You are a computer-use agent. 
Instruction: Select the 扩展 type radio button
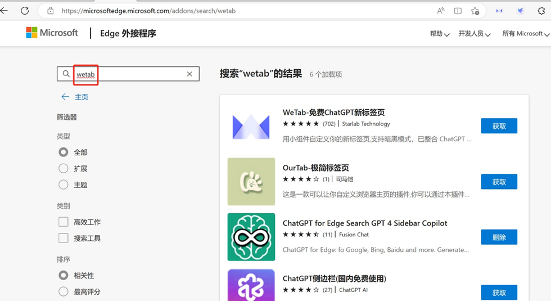pos(63,168)
